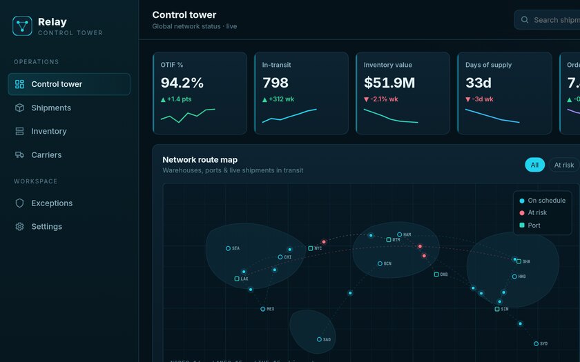Open Control tower in sidebar

(69, 84)
